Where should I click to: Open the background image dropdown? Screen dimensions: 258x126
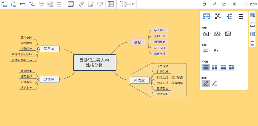tap(217, 34)
